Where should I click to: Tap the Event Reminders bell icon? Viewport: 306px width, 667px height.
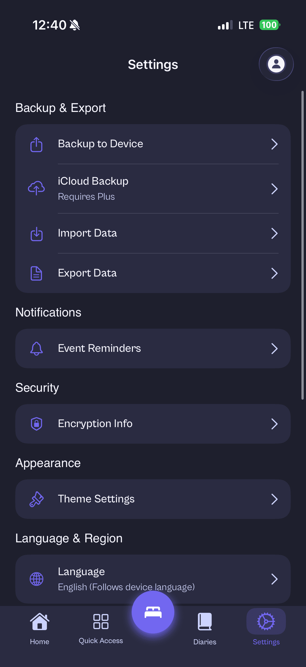(x=36, y=349)
